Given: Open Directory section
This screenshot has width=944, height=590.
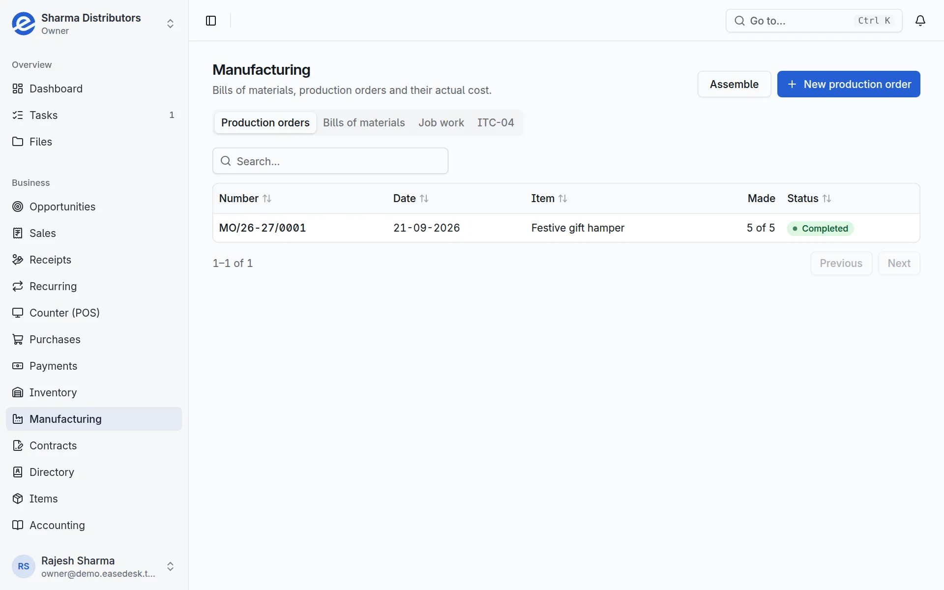Looking at the screenshot, I should 94,472.
